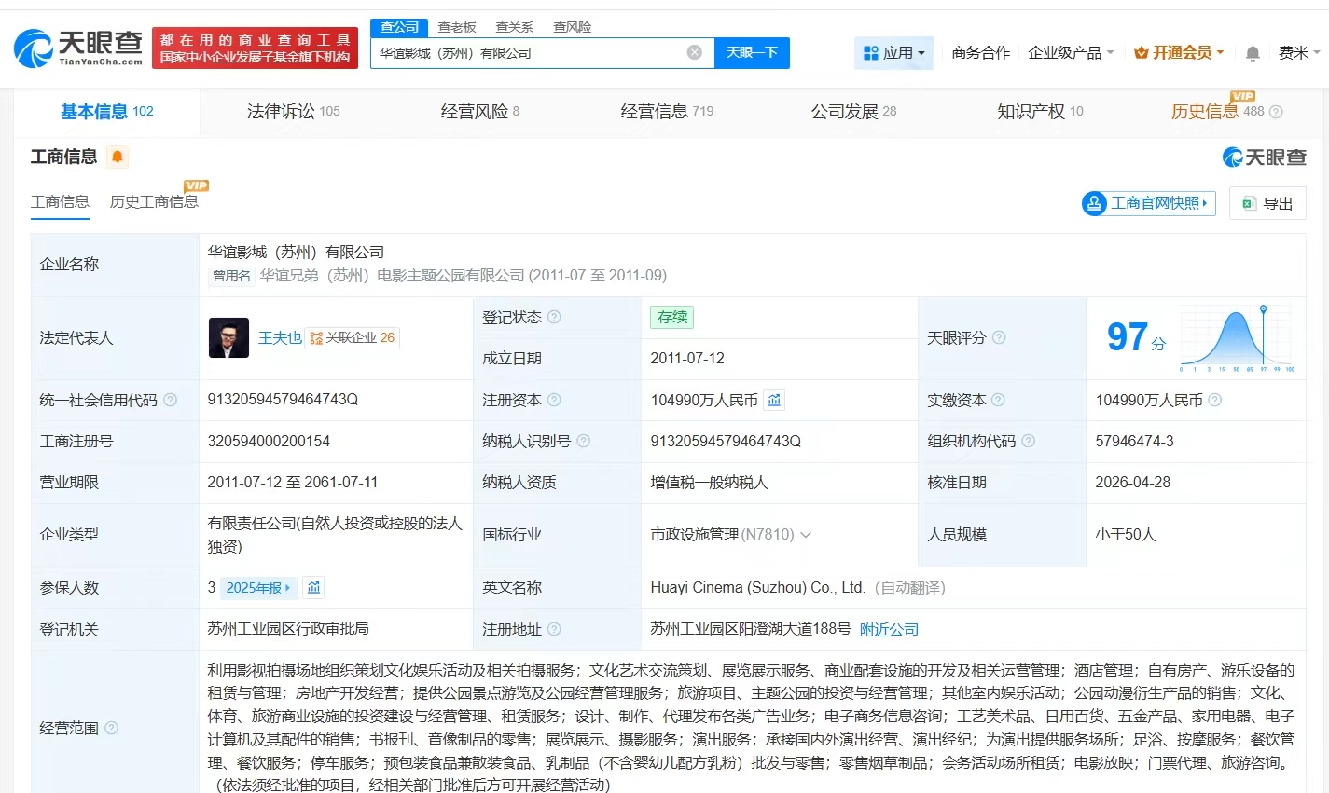Click the 天眼一下 search button

[752, 52]
